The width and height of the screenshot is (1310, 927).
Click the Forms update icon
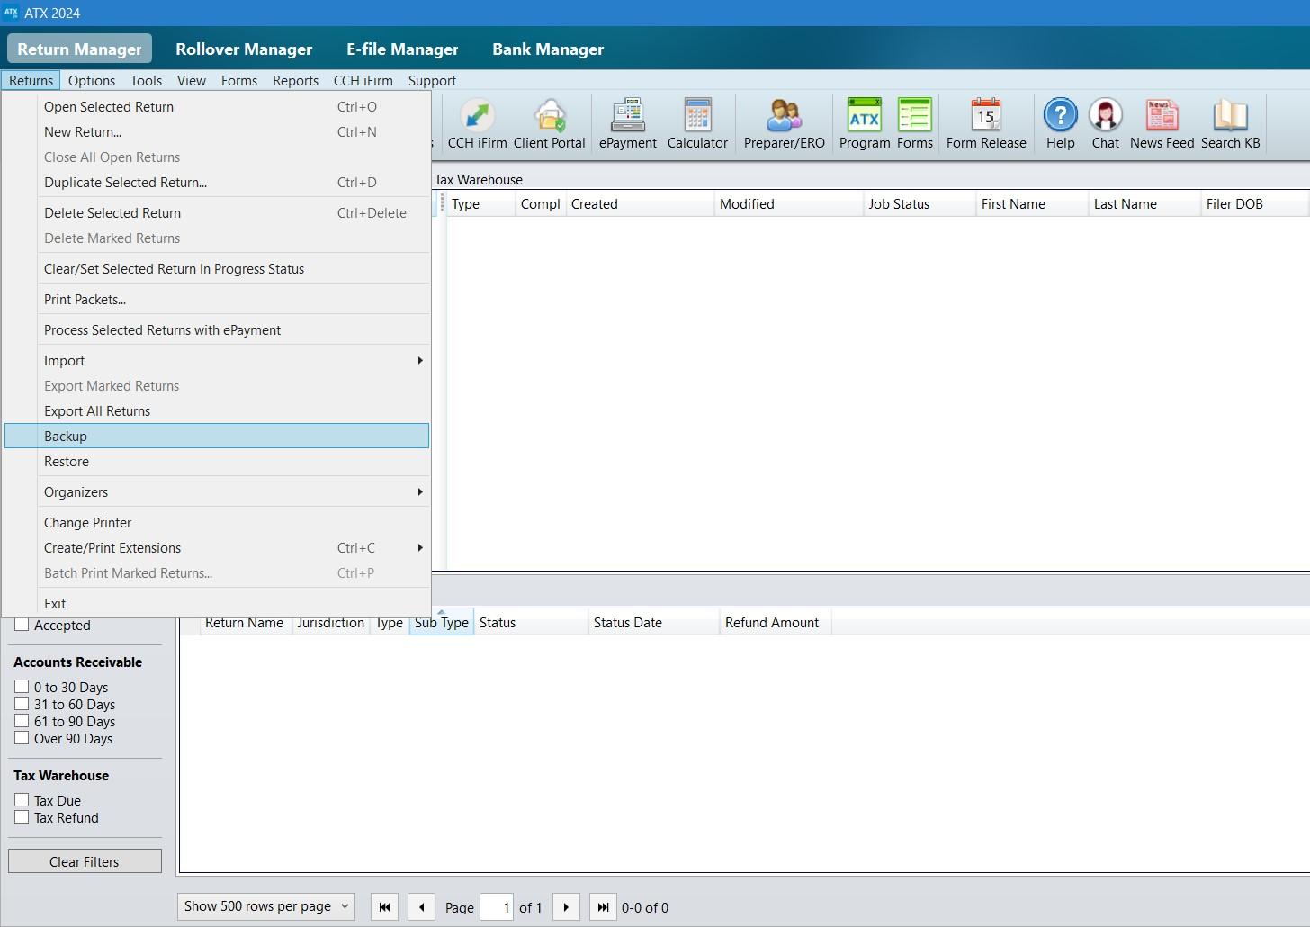[915, 124]
